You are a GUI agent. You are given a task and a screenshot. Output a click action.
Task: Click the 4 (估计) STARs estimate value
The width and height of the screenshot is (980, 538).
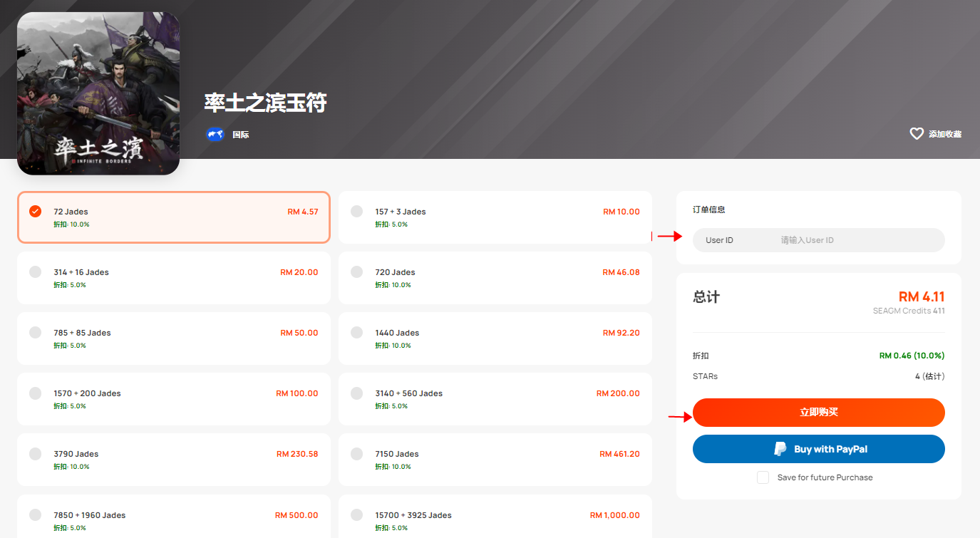click(930, 376)
